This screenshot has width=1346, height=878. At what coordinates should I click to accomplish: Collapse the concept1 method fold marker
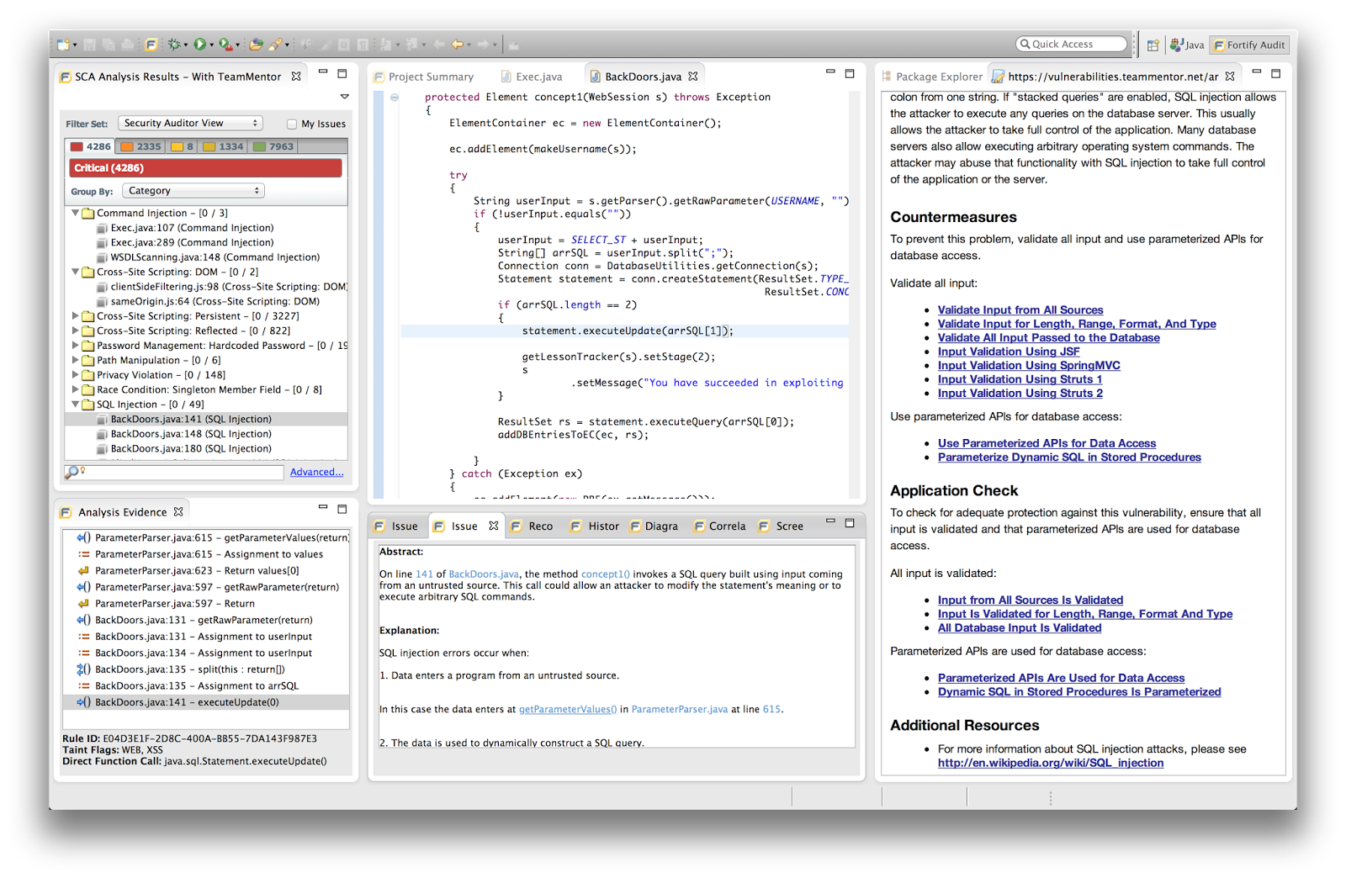394,98
